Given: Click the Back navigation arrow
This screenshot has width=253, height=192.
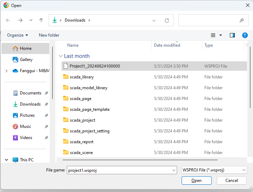Looking at the screenshot, I should coord(8,20).
